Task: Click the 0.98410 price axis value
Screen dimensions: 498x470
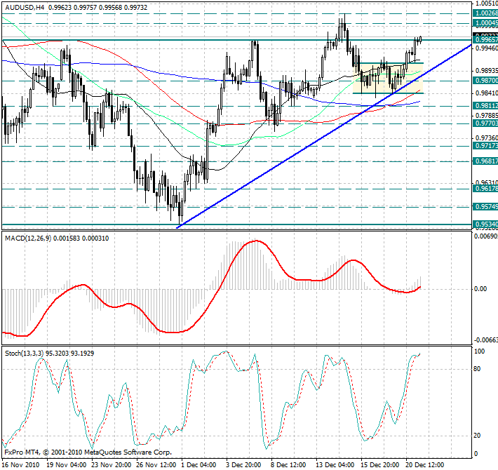Action: point(486,93)
